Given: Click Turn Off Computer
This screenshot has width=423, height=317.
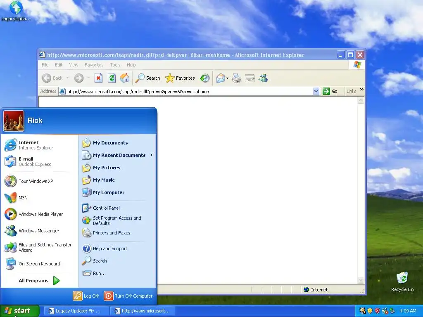Looking at the screenshot, I should (128, 296).
